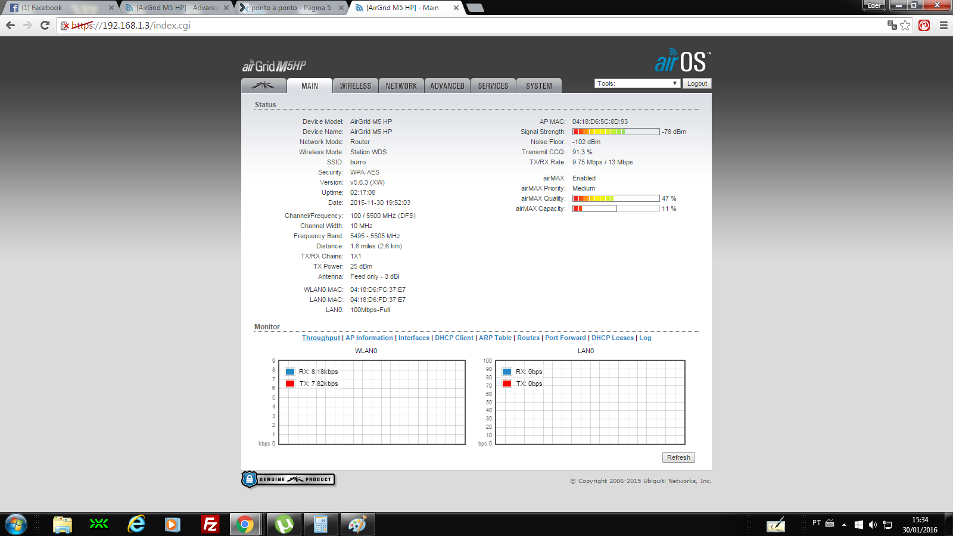Open the tablet input panel icon
This screenshot has width=953, height=536.
[776, 525]
